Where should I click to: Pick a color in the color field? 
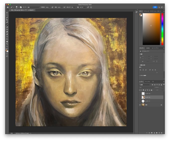tap(151, 29)
